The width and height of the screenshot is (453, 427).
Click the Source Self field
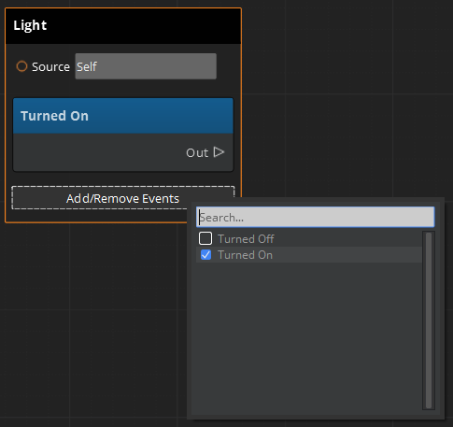146,66
